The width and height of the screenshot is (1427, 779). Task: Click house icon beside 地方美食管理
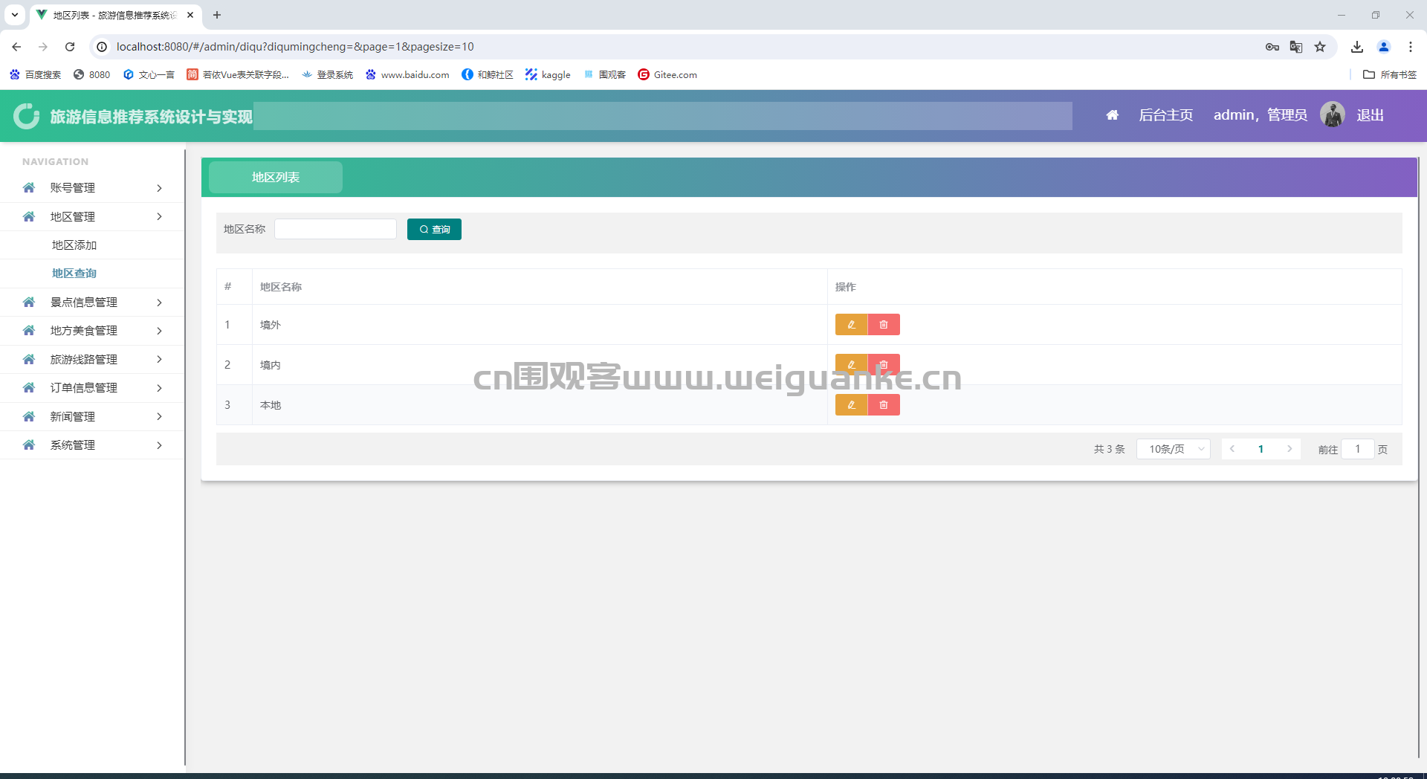click(x=29, y=331)
